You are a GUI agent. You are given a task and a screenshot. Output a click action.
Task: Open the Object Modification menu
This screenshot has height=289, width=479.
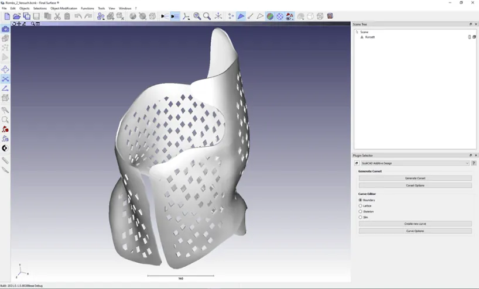pyautogui.click(x=64, y=8)
